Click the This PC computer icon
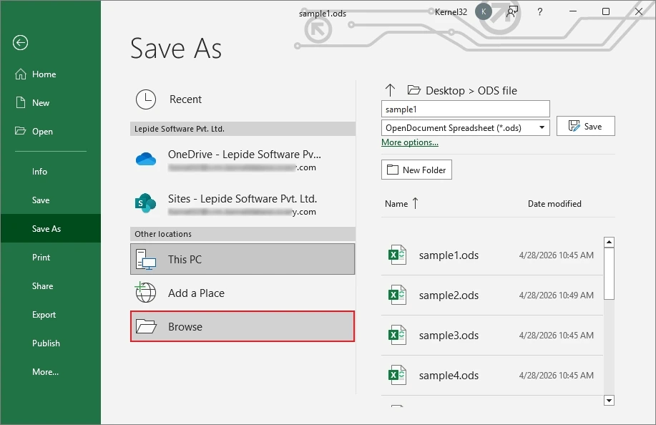Screen dimensions: 656x425 (x=146, y=259)
